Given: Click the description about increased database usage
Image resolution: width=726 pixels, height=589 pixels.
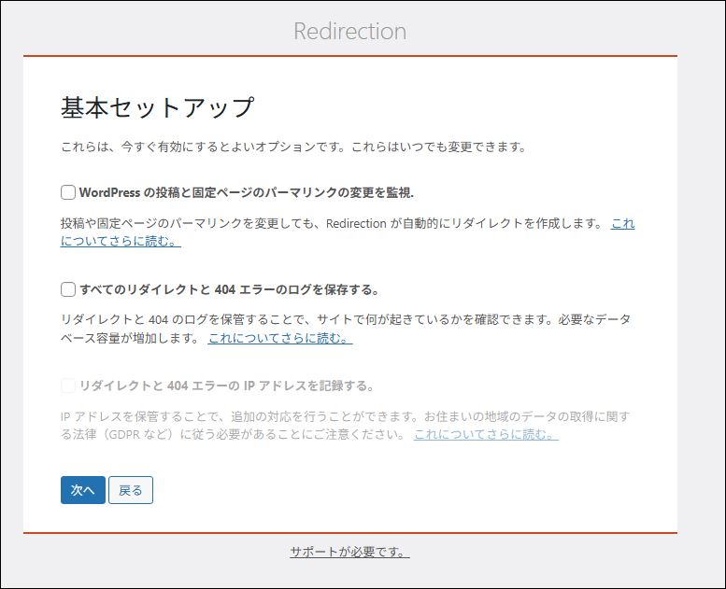Looking at the screenshot, I should pos(344,320).
